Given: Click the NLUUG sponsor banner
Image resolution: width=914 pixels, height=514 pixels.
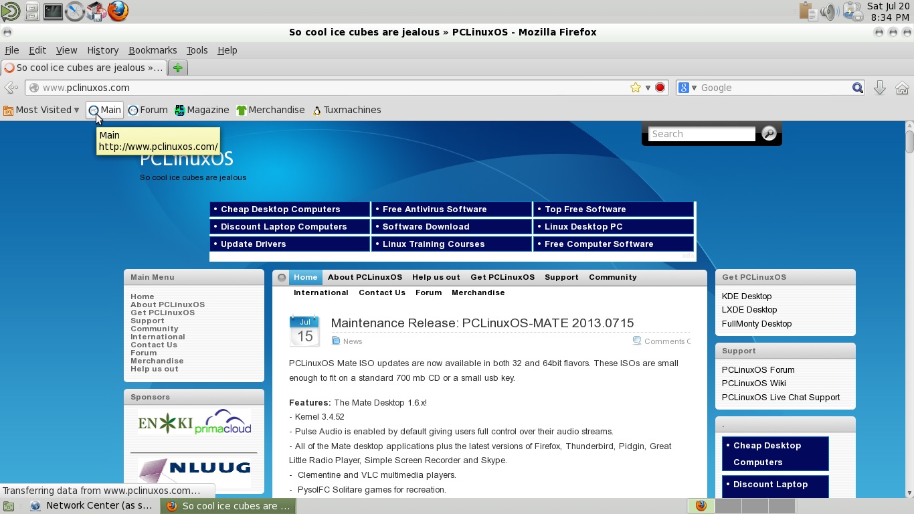Looking at the screenshot, I should [x=194, y=472].
